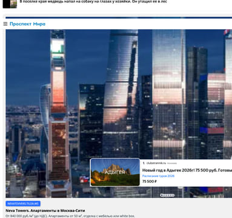
Task: Click the NEVATOWERS blue domain badge
Action: 23,203
